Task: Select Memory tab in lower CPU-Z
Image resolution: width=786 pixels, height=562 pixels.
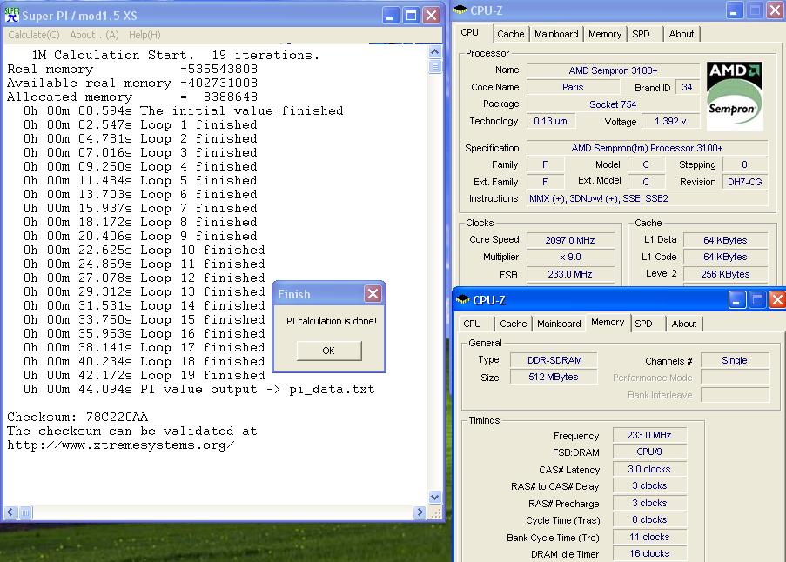Action: [x=607, y=322]
